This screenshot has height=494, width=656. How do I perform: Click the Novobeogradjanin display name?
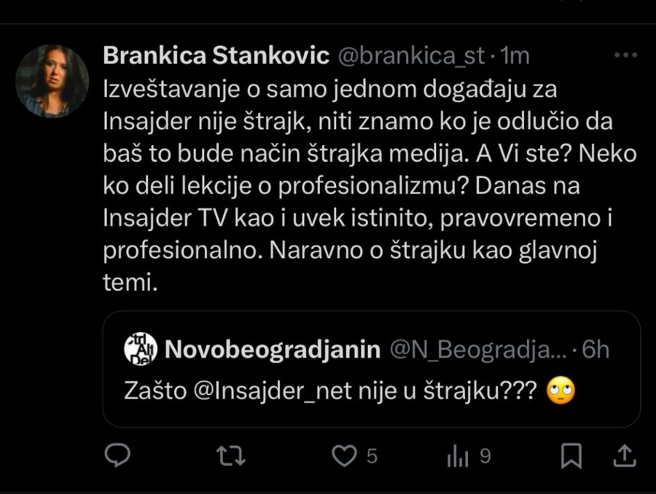(x=273, y=350)
